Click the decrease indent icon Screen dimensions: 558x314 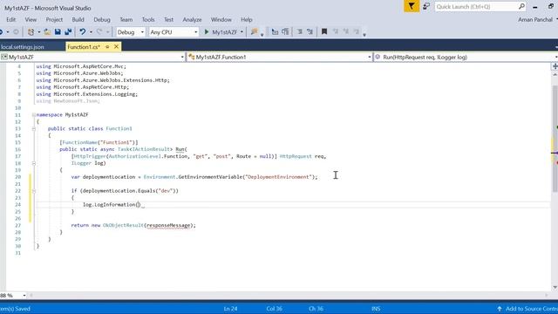(x=300, y=32)
